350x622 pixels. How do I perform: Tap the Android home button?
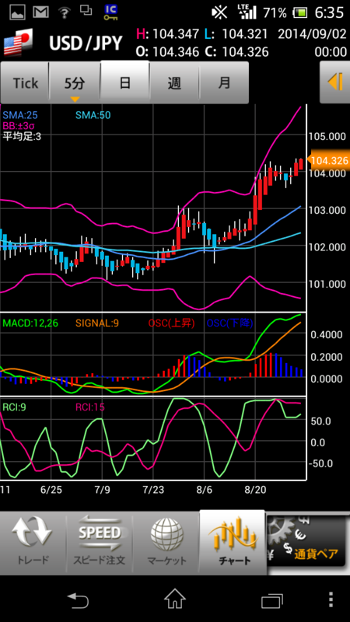point(175,599)
